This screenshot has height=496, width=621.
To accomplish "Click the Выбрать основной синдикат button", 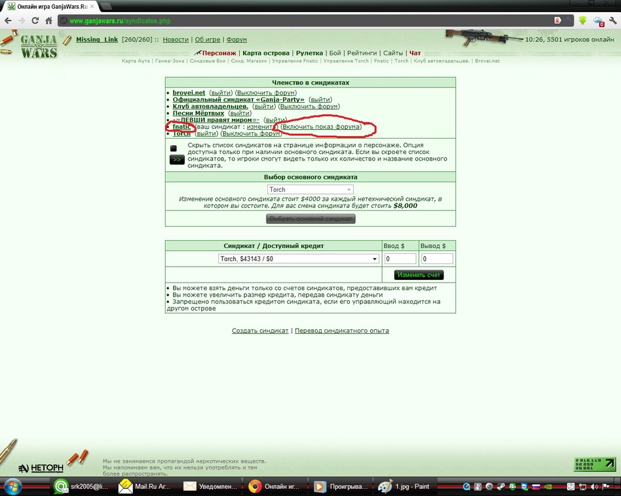I will 310,219.
